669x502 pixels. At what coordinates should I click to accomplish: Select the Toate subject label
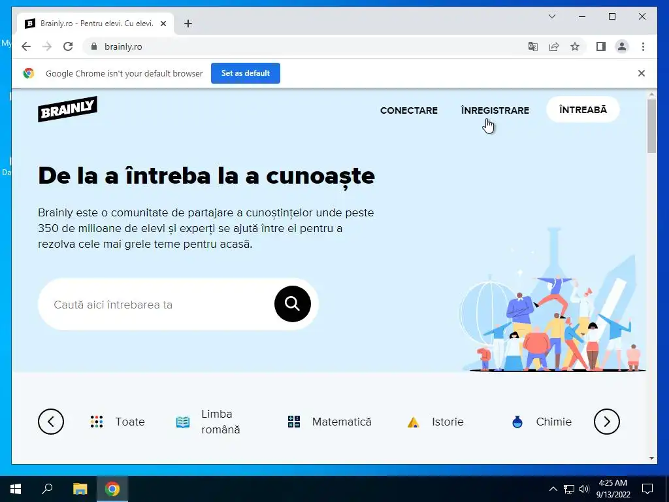click(130, 422)
